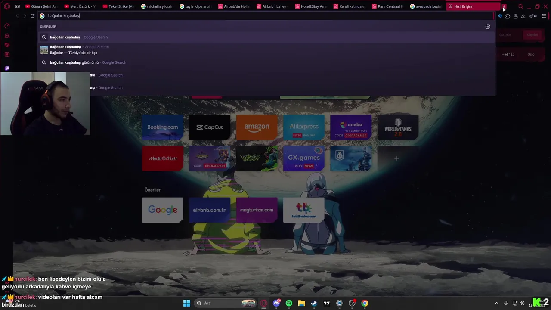Image resolution: width=551 pixels, height=310 pixels.
Task: Open the Easy Setup menu icon
Action: pos(544,16)
